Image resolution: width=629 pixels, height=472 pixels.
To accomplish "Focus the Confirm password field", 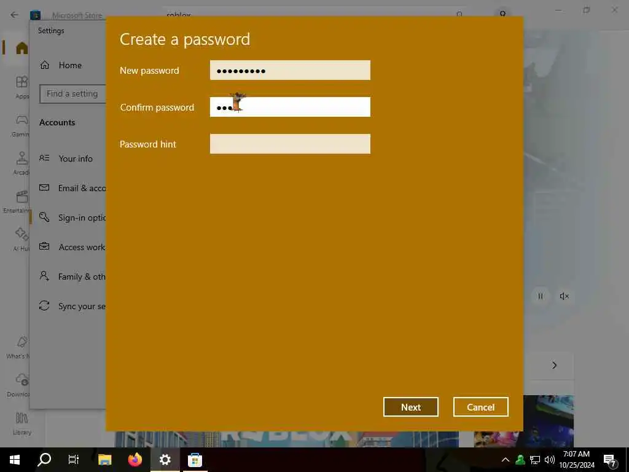I will 290,107.
